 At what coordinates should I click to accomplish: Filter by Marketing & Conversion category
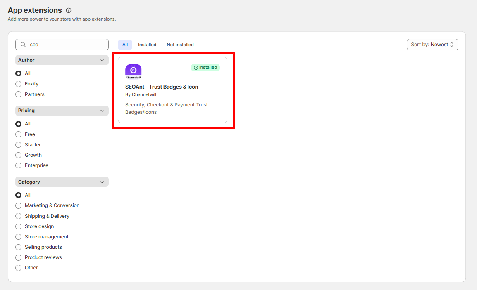click(19, 205)
